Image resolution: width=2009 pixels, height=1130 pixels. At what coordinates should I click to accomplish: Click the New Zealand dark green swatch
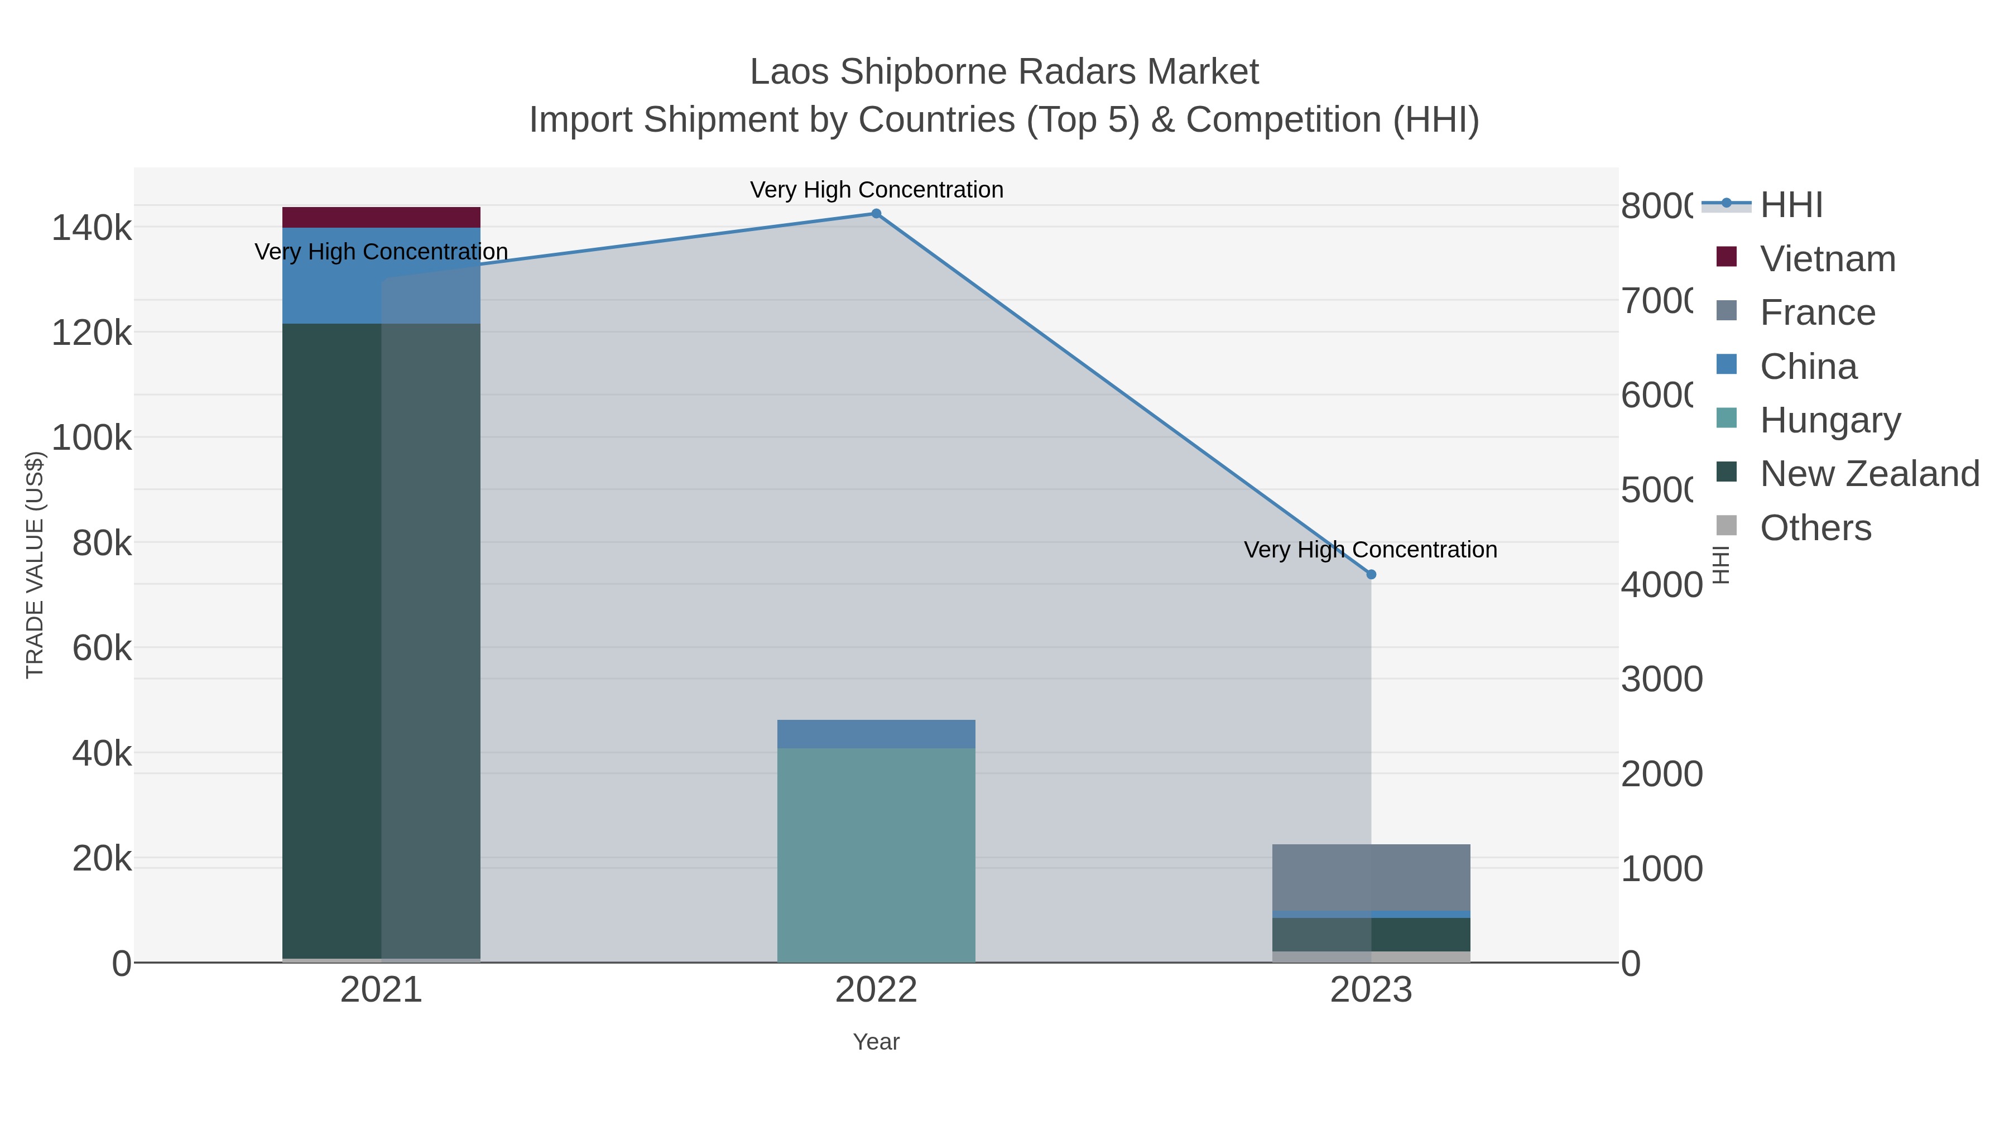pyautogui.click(x=1727, y=472)
